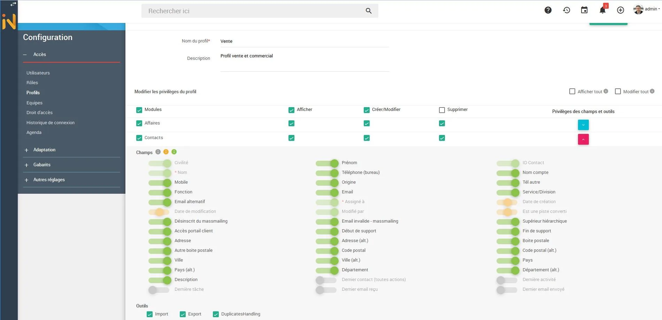Edit the Description text area
This screenshot has width=662, height=320.
coord(305,62)
